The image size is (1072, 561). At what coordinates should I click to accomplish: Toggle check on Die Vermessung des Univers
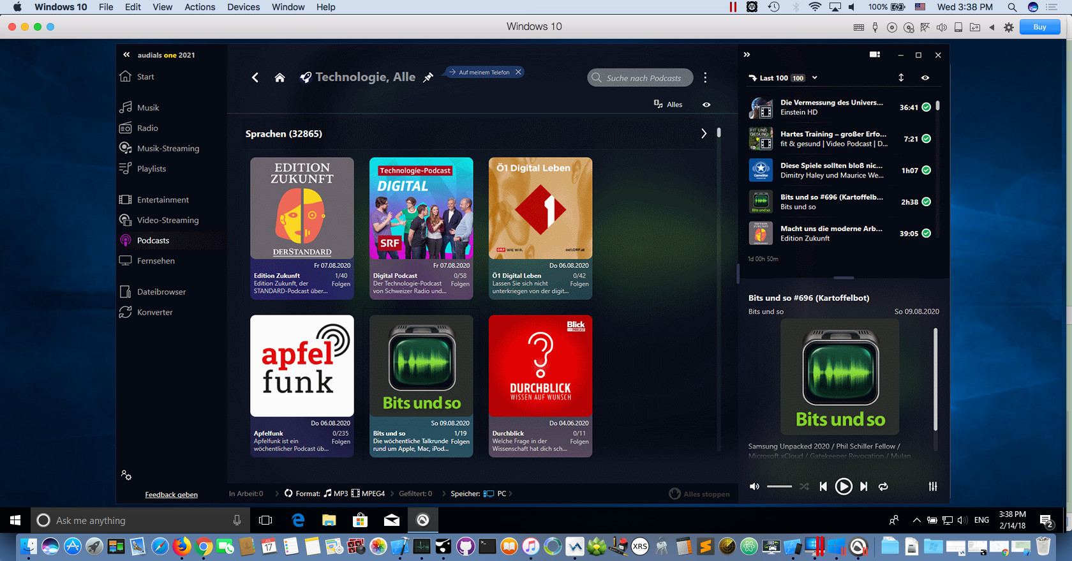click(926, 107)
